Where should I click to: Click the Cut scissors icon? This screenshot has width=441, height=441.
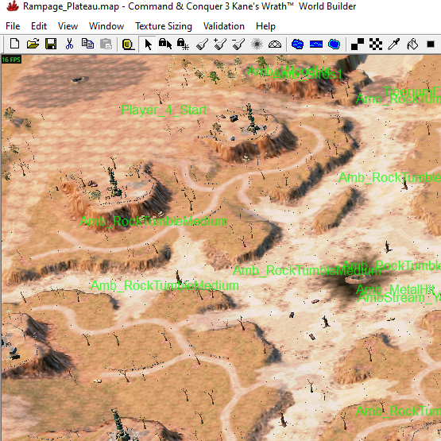[x=69, y=44]
